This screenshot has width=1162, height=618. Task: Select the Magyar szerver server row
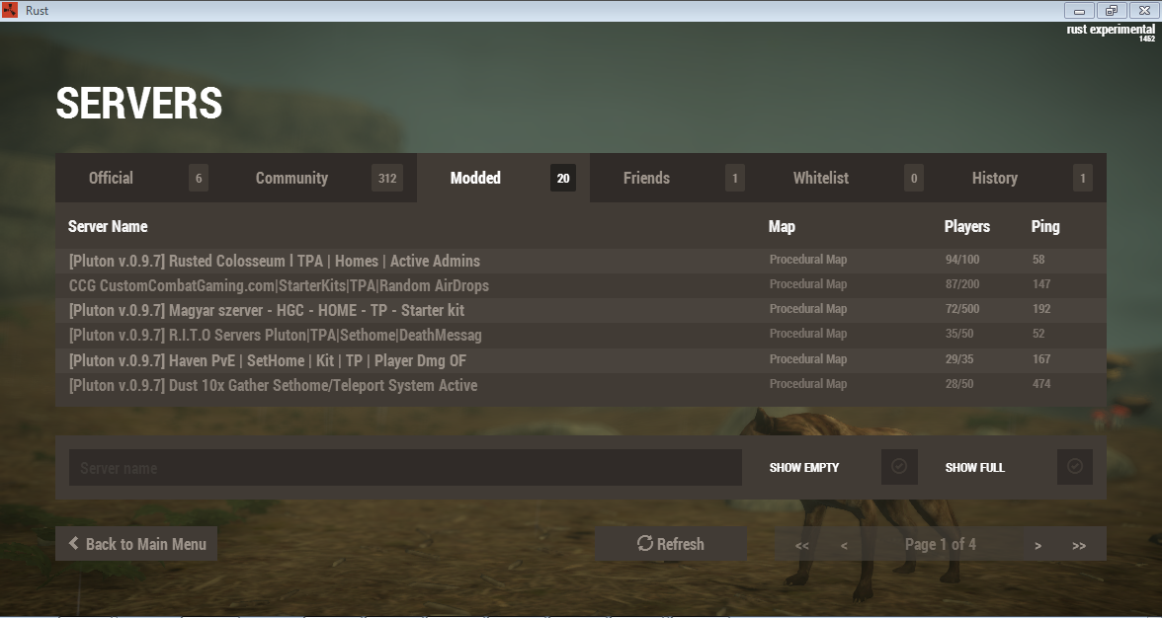pos(581,310)
